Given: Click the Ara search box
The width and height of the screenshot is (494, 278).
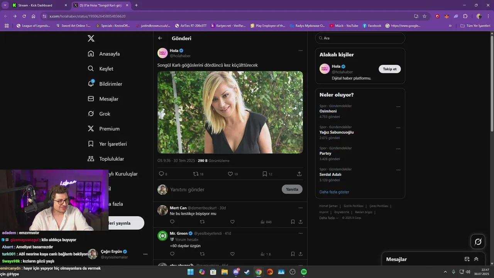Looking at the screenshot, I should point(360,38).
